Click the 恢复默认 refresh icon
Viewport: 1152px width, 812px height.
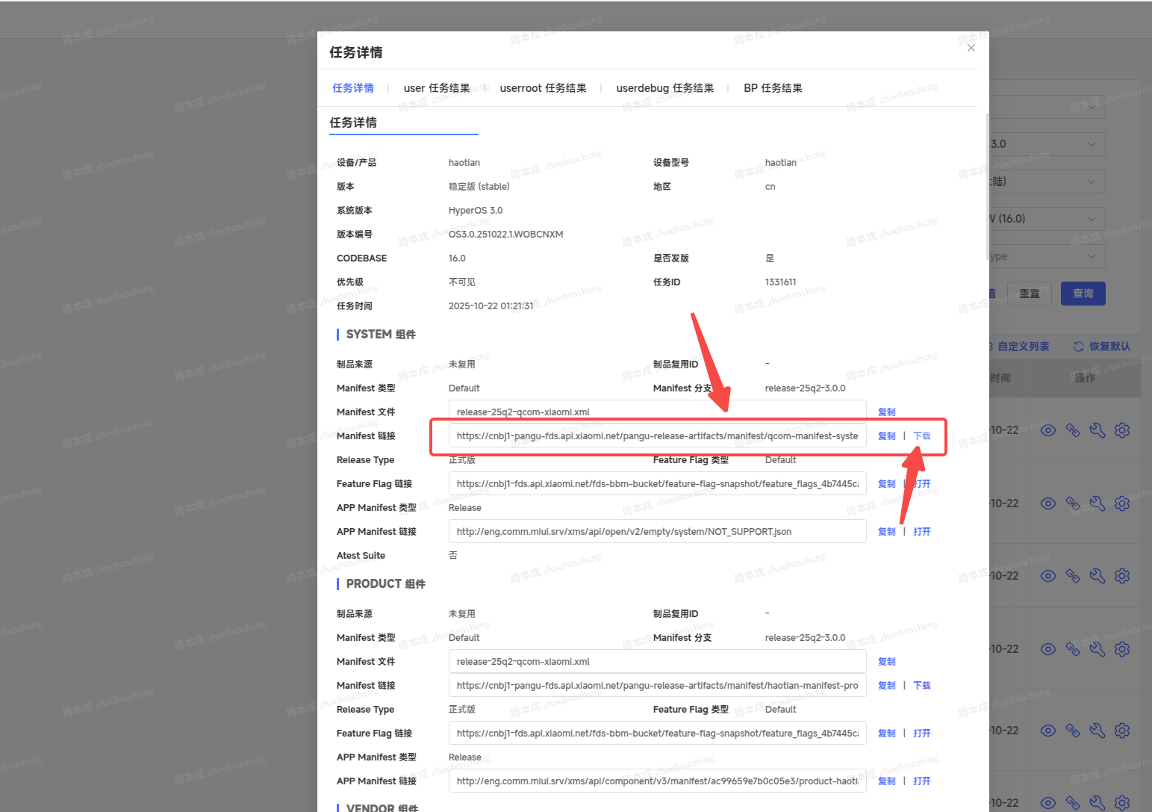(1078, 347)
